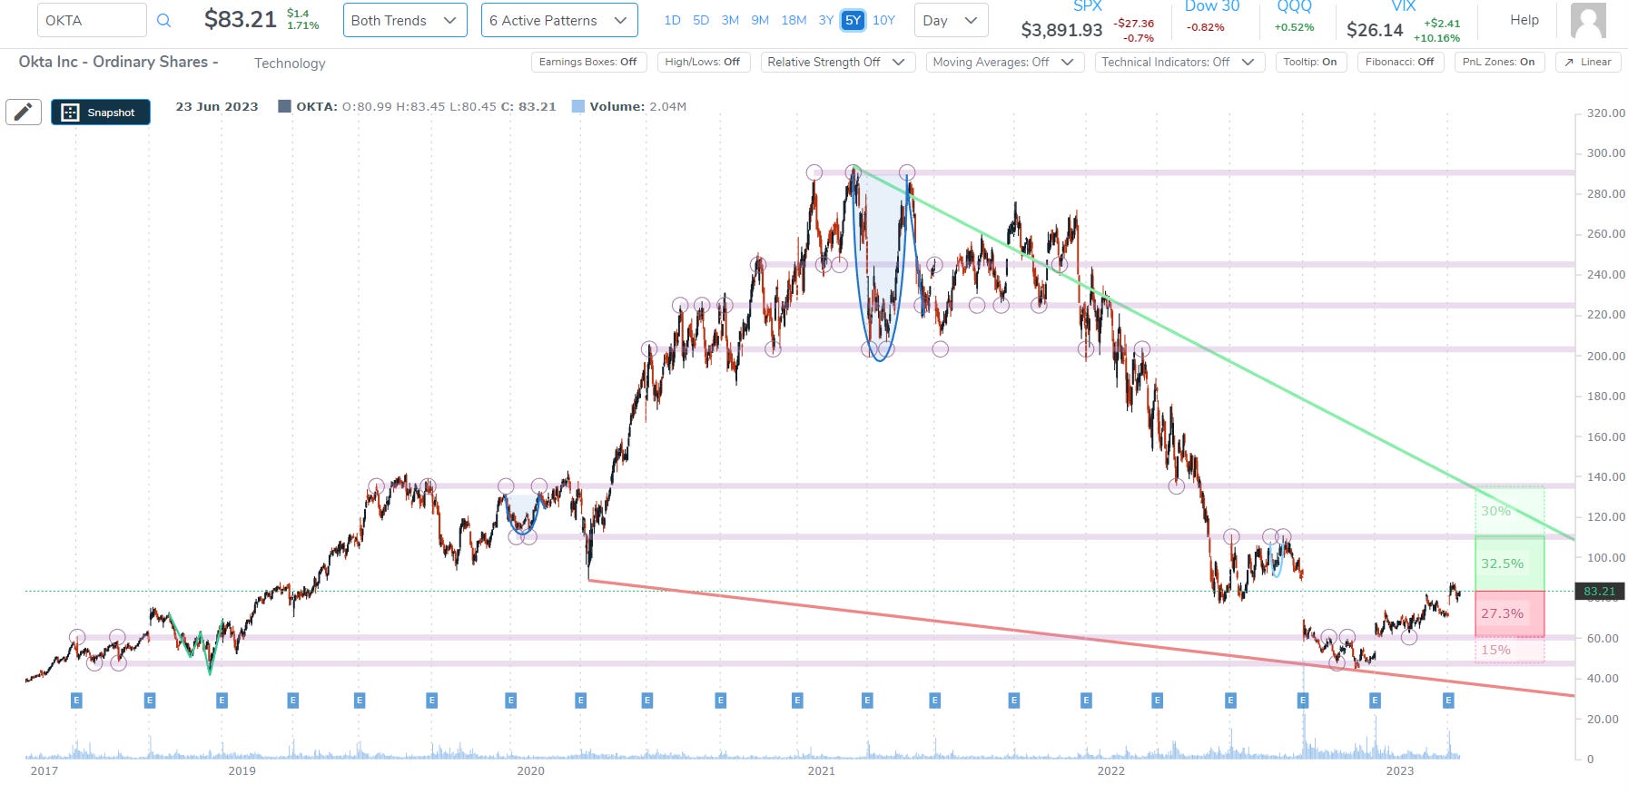This screenshot has height=794, width=1628.
Task: Toggle Fibonacci levels on
Action: [1400, 62]
